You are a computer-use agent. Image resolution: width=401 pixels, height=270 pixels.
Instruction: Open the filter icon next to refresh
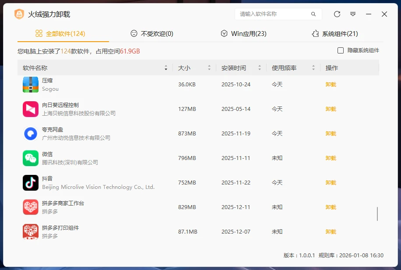353,14
